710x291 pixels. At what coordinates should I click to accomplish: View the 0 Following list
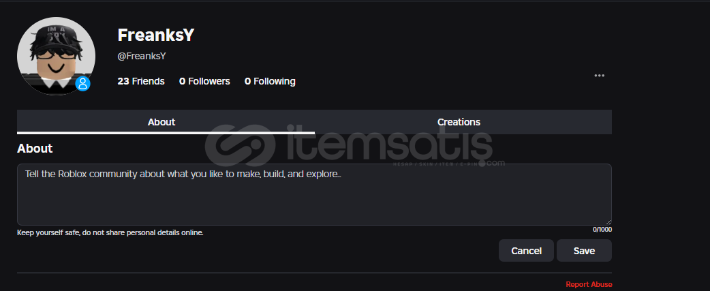pos(271,82)
